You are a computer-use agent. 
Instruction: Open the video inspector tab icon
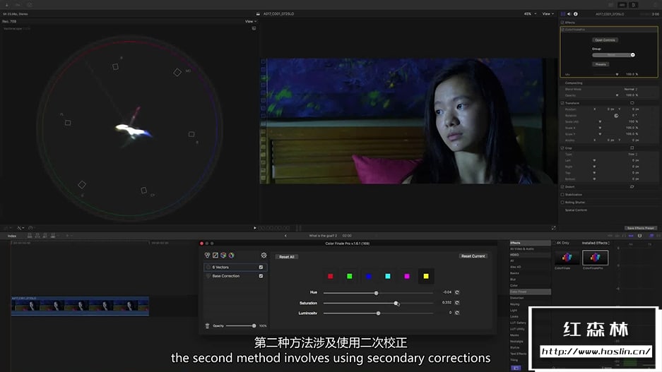tap(563, 14)
